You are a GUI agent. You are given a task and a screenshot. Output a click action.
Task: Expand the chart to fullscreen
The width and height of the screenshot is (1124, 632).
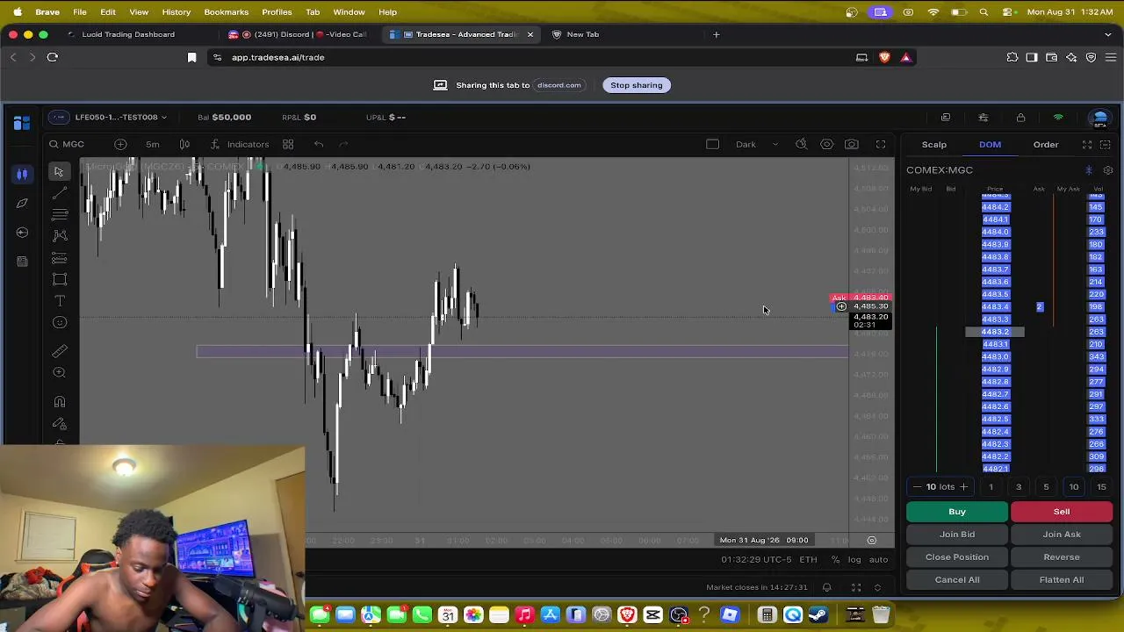(881, 144)
